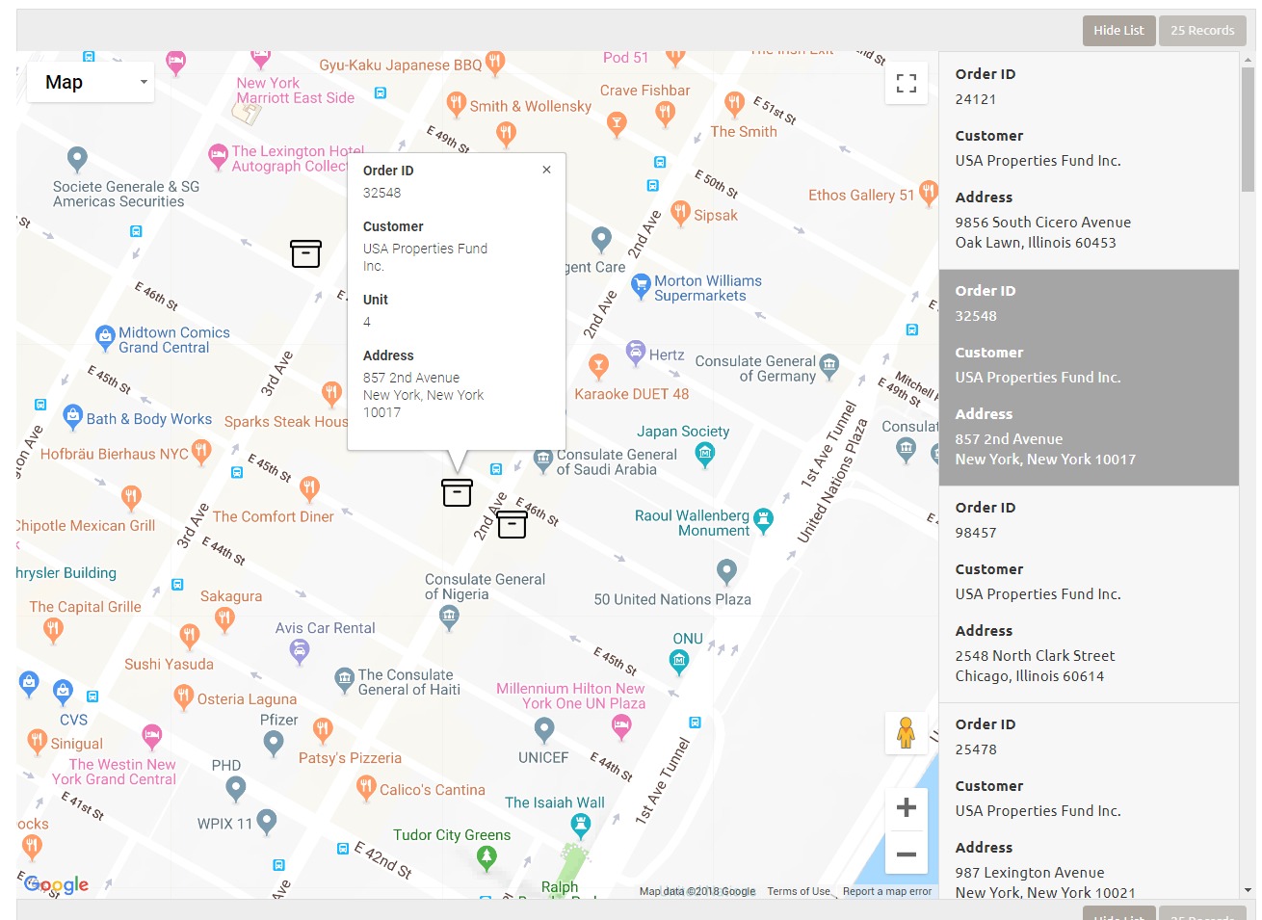Click Consulate General of Nigeria pin
This screenshot has width=1262, height=920.
449,619
